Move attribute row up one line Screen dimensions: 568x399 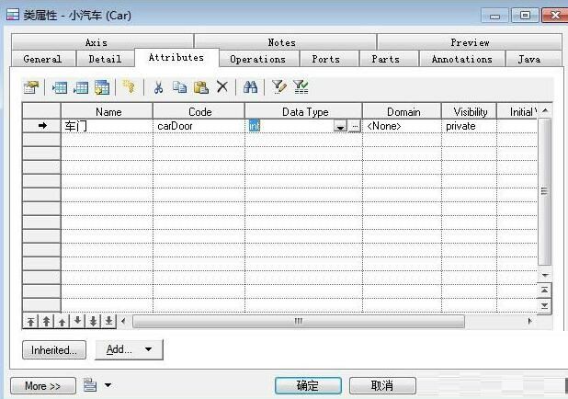point(62,321)
